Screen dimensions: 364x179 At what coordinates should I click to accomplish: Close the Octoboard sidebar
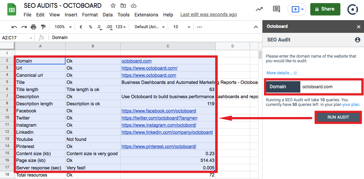click(358, 27)
